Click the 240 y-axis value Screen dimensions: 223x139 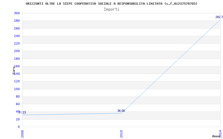pos(17,36)
